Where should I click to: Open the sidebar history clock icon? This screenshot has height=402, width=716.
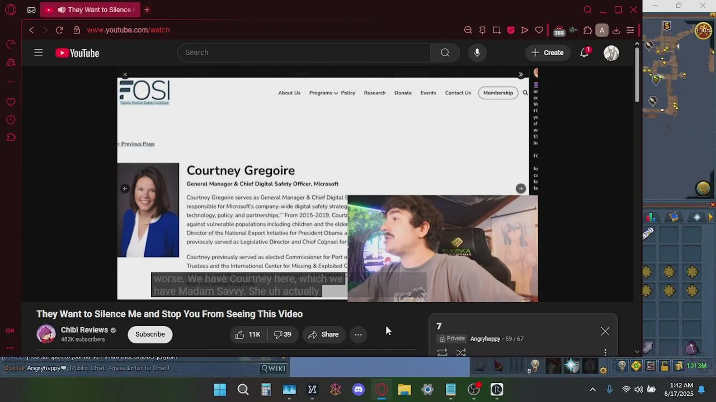click(11, 120)
